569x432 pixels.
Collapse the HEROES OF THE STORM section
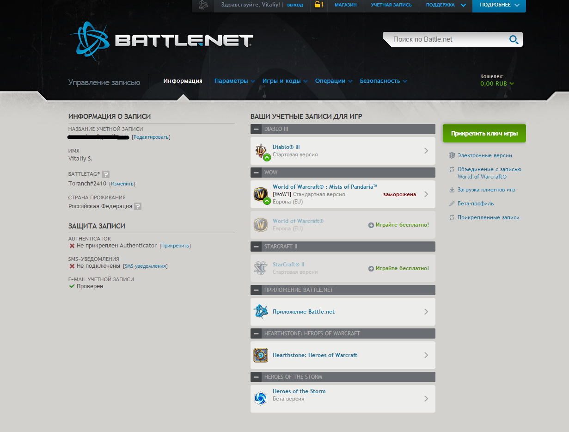(x=256, y=377)
